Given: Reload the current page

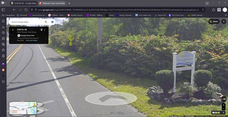Looking at the screenshot, I should [x=26, y=10].
